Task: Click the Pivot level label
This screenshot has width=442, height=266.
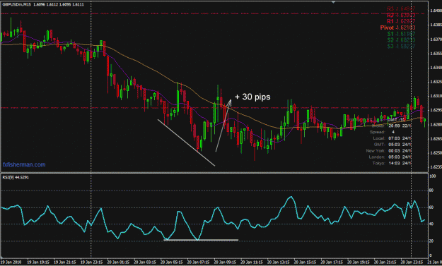Action: (x=387, y=28)
